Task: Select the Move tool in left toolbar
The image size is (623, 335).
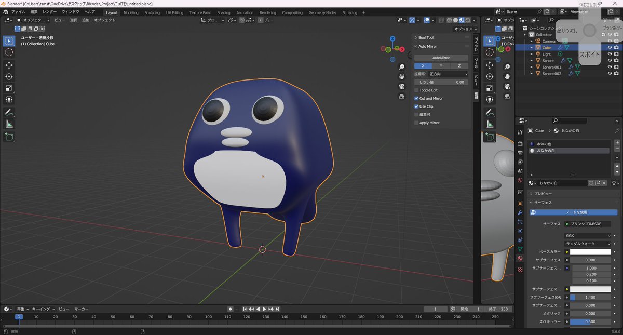Action: coord(9,65)
